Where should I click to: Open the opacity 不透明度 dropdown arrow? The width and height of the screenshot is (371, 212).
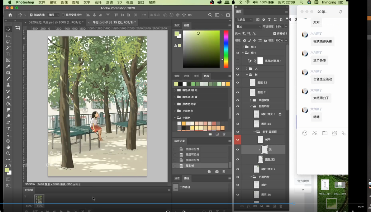click(286, 27)
